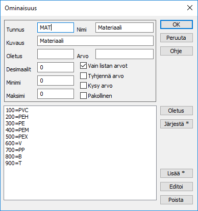The image size is (198, 211).
Task: Sort the list with the Järjestä button
Action: tap(177, 124)
